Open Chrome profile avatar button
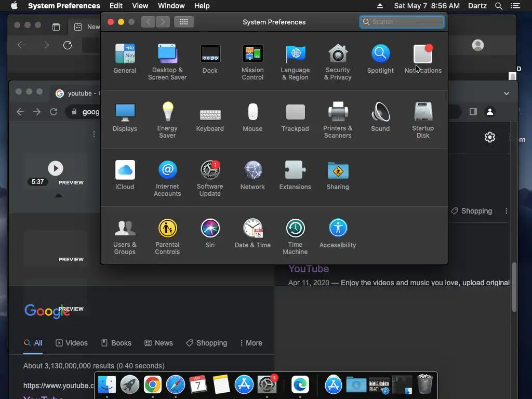The height and width of the screenshot is (399, 532). (x=490, y=112)
